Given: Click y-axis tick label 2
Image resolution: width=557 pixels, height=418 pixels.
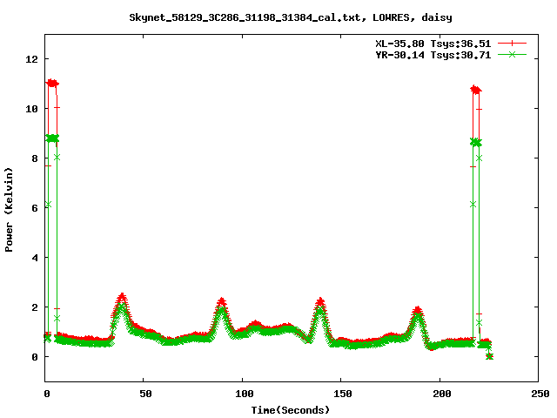Looking at the screenshot, I should [35, 307].
